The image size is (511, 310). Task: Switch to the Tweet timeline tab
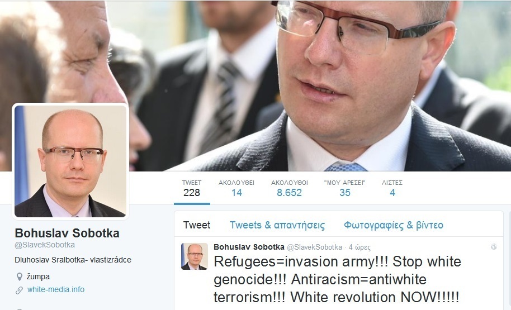196,225
